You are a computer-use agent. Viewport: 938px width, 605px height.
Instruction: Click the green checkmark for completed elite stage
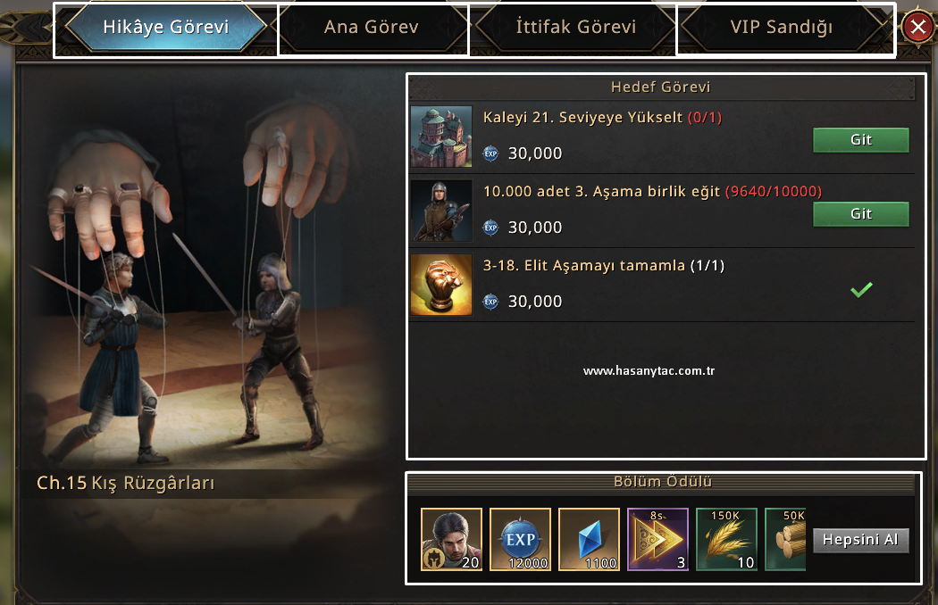tap(861, 289)
